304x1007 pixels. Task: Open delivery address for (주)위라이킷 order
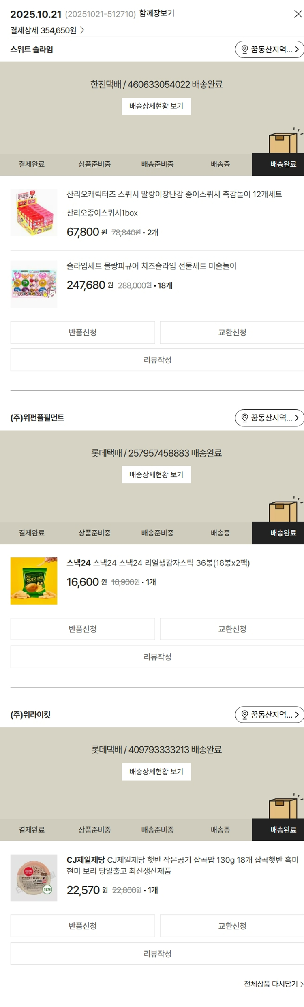pyautogui.click(x=269, y=715)
